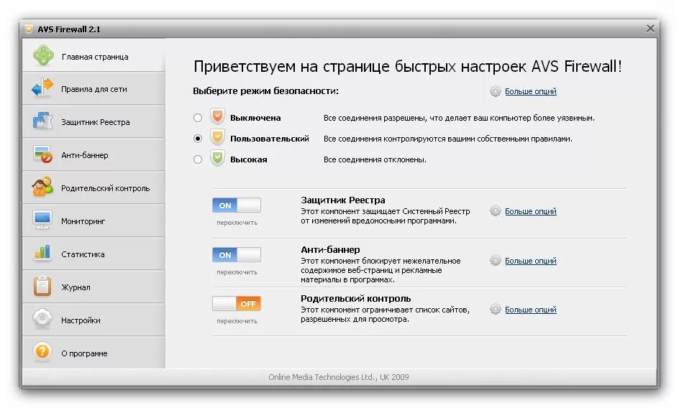Open the О программе section
The height and width of the screenshot is (408, 679).
[94, 353]
